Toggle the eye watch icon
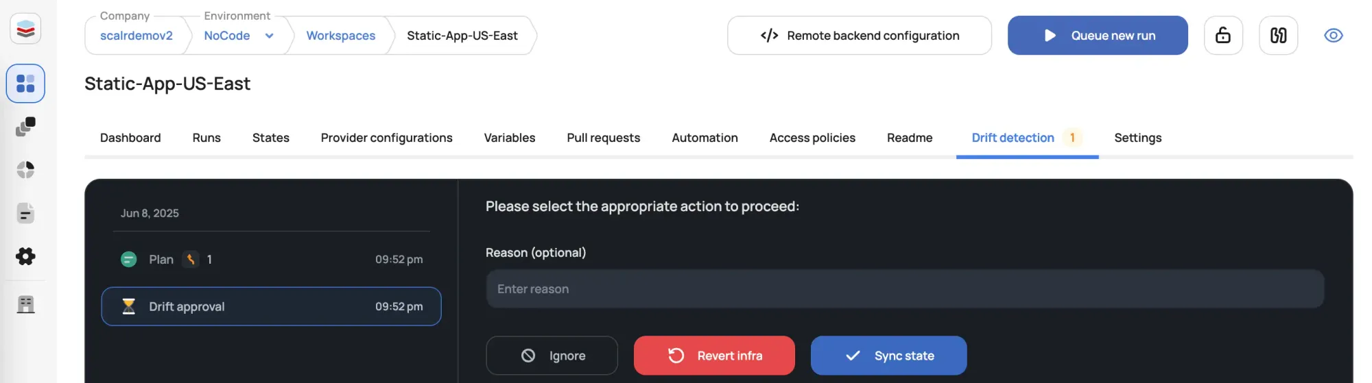This screenshot has width=1372, height=383. (1333, 36)
